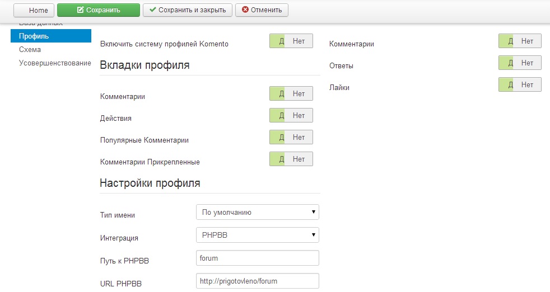550x292 pixels.
Task: Click the edit icon on green Сохранить
Action: tap(80, 10)
